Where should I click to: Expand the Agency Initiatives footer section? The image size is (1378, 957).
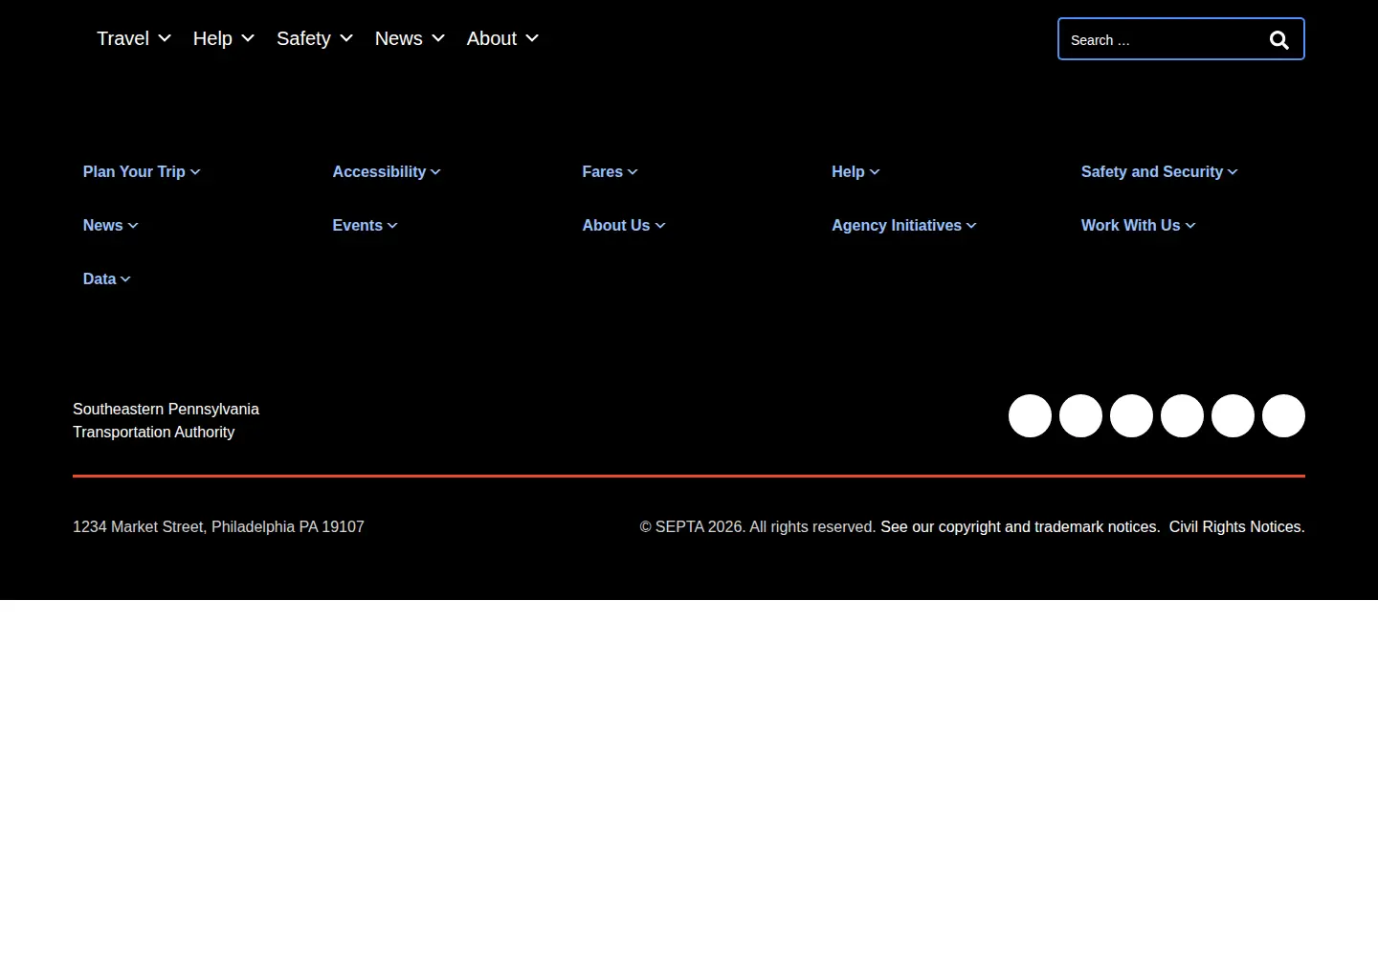coord(904,226)
